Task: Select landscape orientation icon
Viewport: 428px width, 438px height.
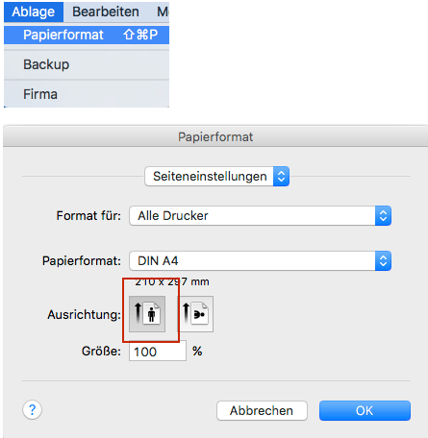Action: (x=195, y=314)
